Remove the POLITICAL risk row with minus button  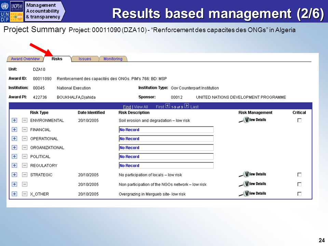(x=25, y=156)
